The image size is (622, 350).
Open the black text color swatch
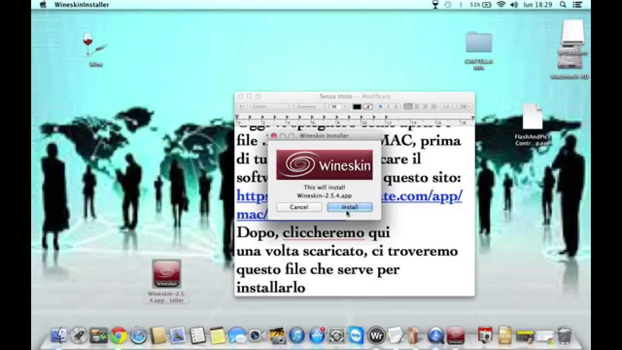coord(357,106)
